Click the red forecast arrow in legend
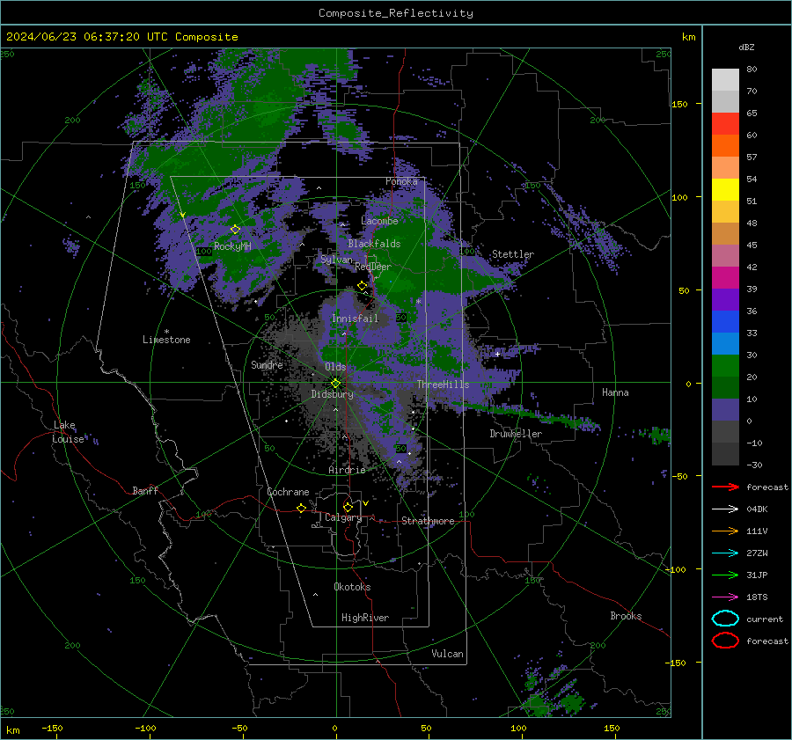792x740 pixels. (x=725, y=487)
